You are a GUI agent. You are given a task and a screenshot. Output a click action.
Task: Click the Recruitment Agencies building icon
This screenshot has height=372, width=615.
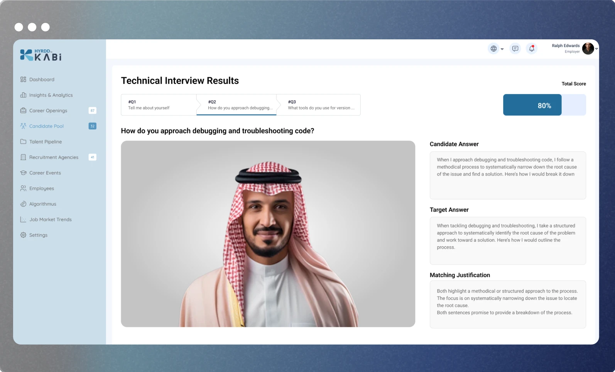tap(23, 157)
